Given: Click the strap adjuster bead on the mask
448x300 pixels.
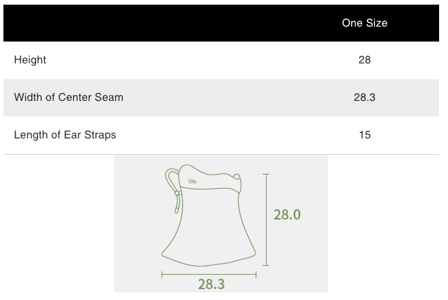Looking at the screenshot, I should 177,194.
